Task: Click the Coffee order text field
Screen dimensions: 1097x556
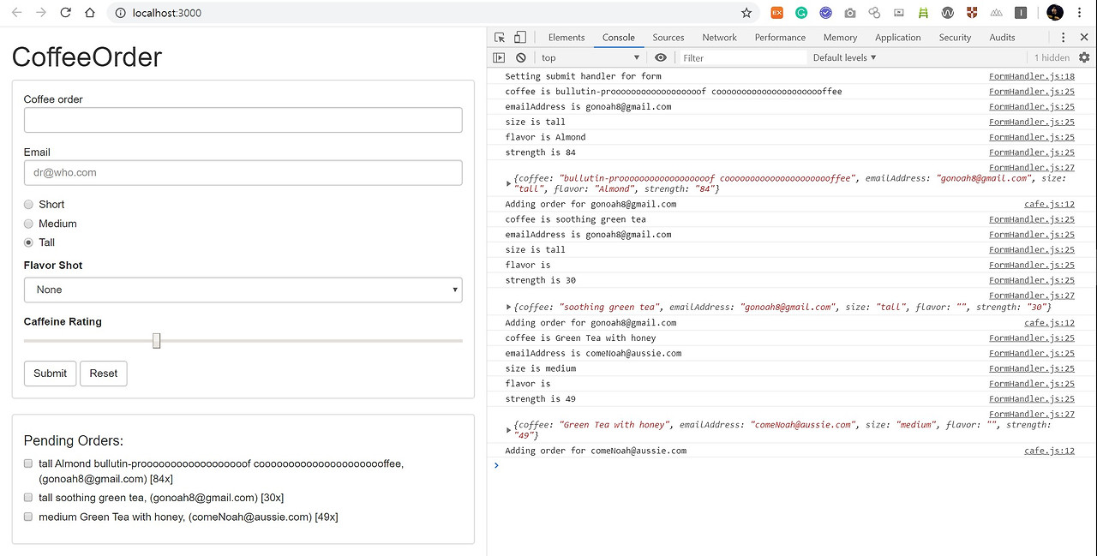Action: (243, 120)
